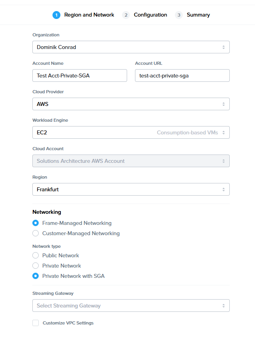Click the Streaming Gateway arrow icon
Viewport: 255px width, 349px height.
tap(223, 306)
